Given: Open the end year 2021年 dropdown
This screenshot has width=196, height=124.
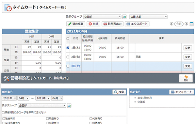Looking at the screenshot, I should pos(43,98).
